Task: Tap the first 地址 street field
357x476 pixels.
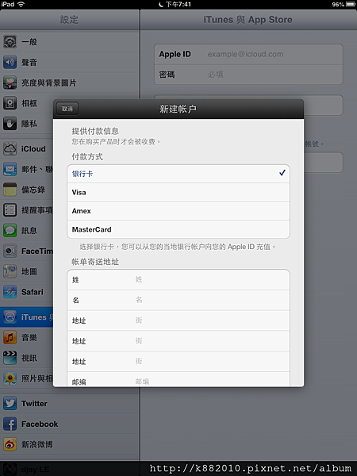Action: pos(178,321)
